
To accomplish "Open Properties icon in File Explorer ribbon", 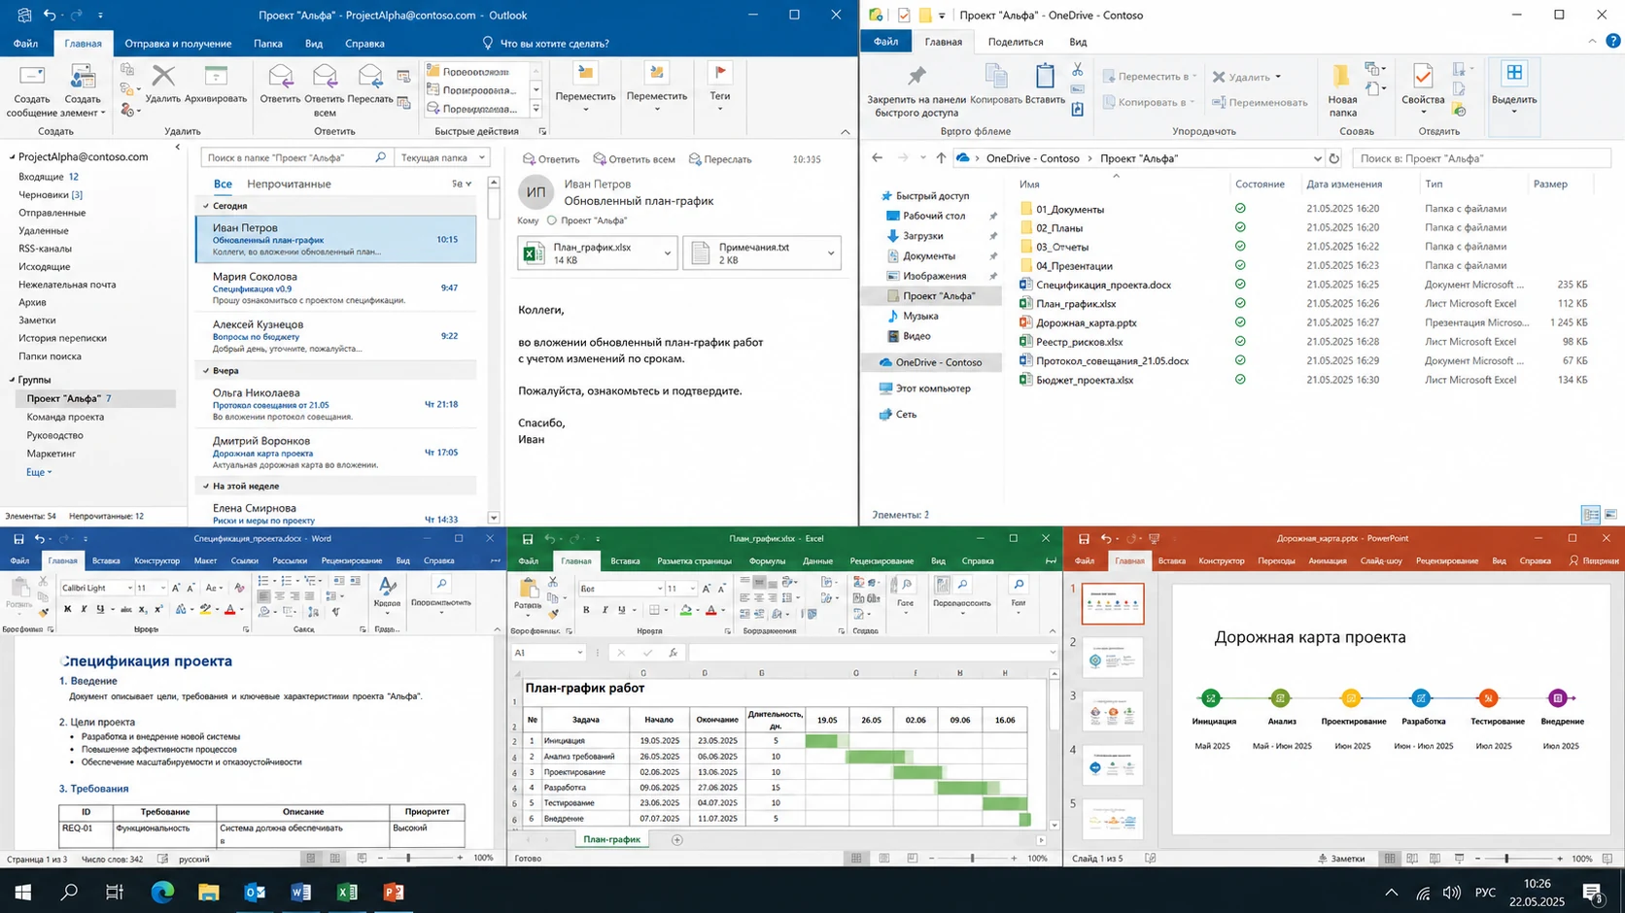I will [x=1423, y=76].
